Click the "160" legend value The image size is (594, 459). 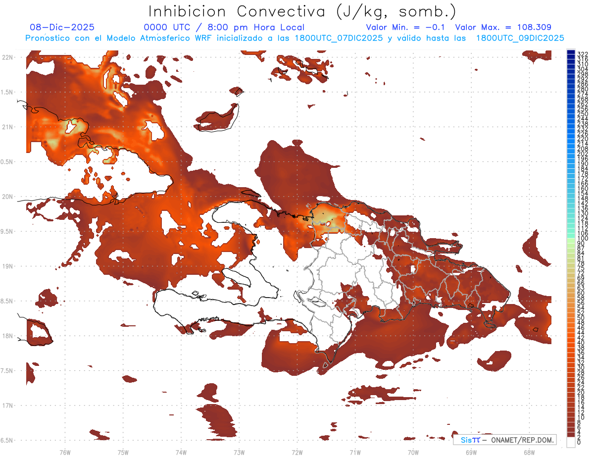pos(583,189)
